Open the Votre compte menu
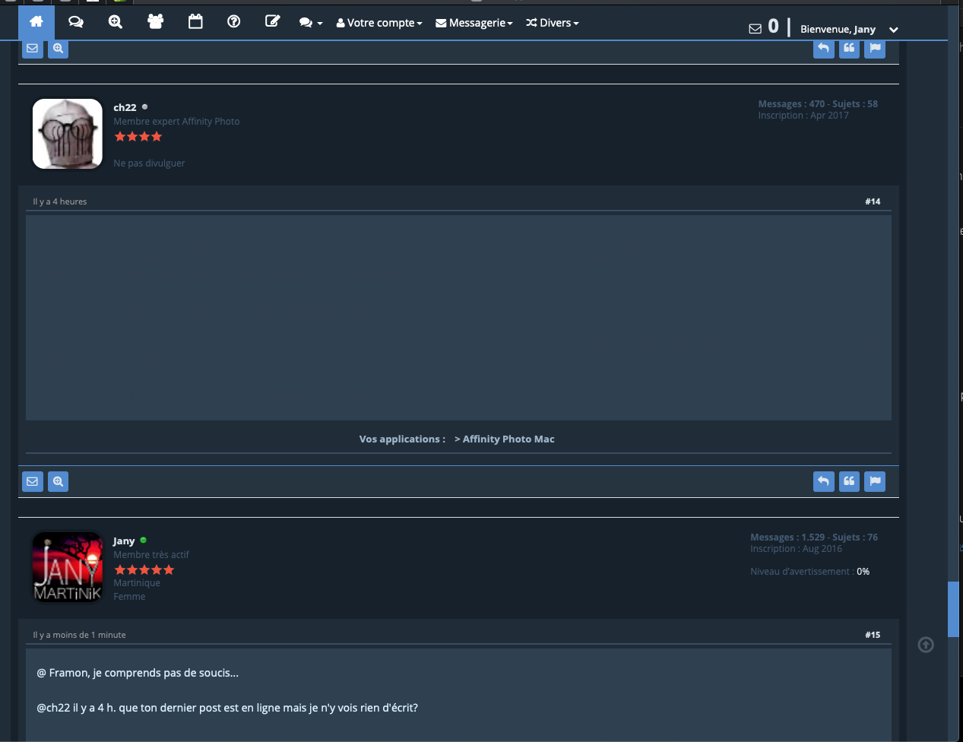 point(379,23)
